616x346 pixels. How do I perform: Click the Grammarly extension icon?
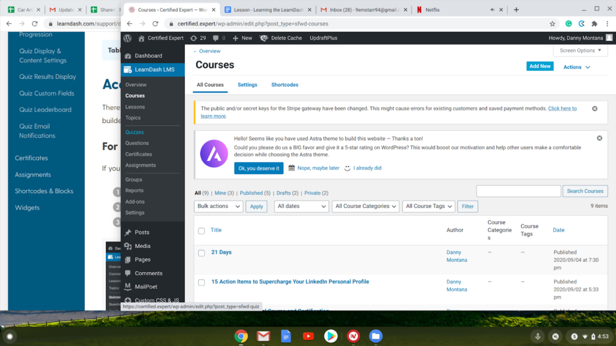click(x=568, y=23)
